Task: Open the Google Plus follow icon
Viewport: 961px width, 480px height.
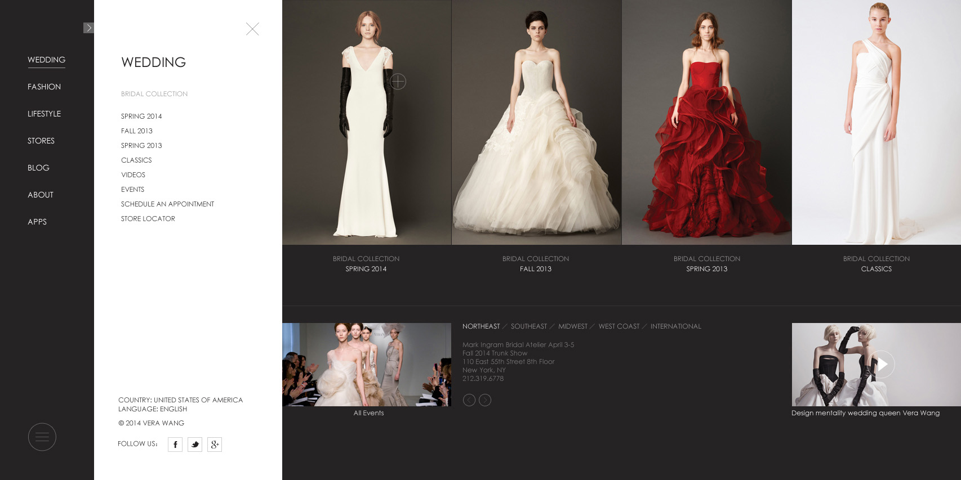Action: pos(215,445)
